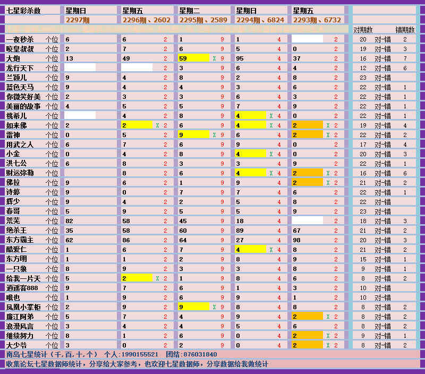Click the green X mark in 大炮 row

click(x=214, y=58)
